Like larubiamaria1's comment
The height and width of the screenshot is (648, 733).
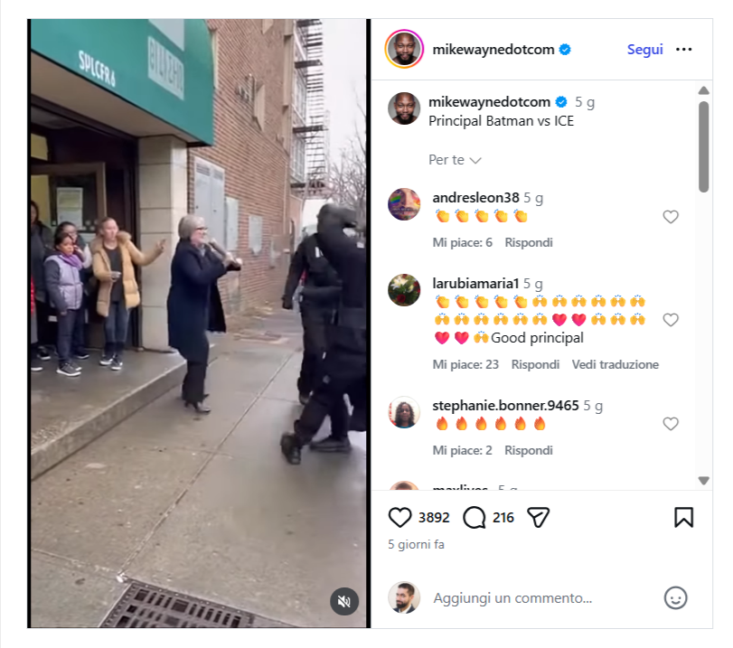pos(671,320)
